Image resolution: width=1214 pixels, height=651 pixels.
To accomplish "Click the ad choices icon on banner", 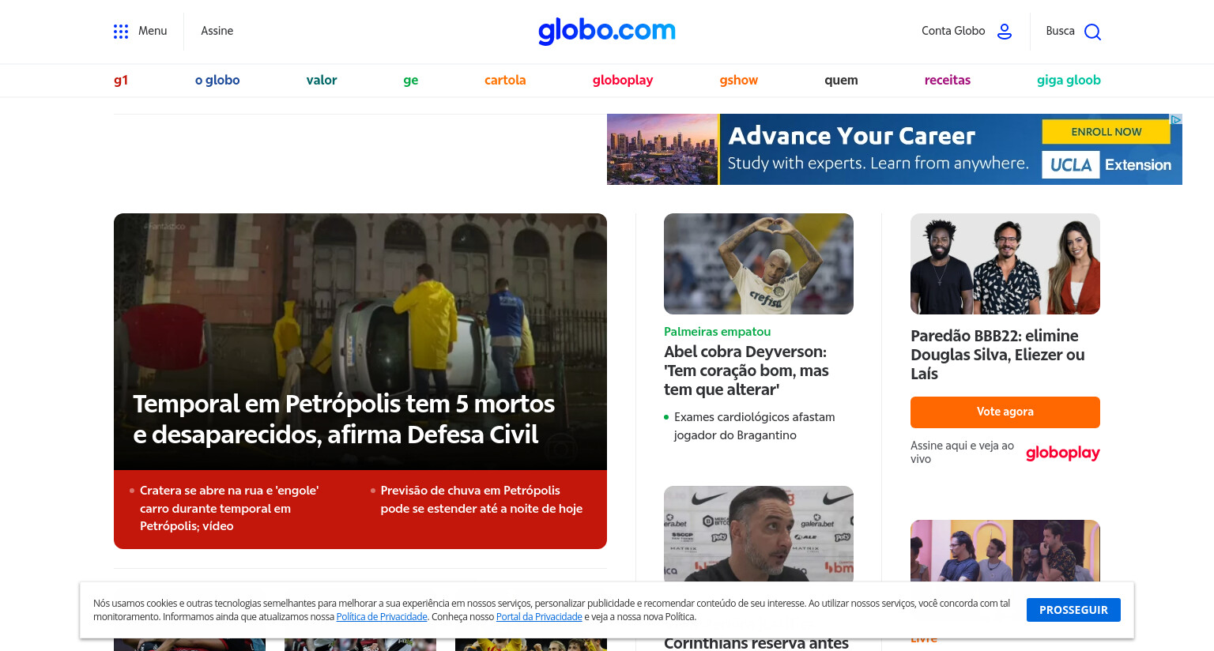I will pos(1176,119).
